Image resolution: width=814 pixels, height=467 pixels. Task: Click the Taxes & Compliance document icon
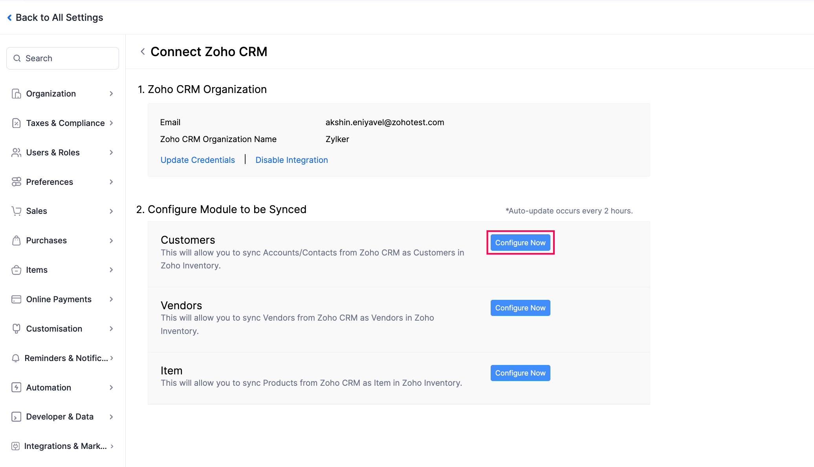16,123
